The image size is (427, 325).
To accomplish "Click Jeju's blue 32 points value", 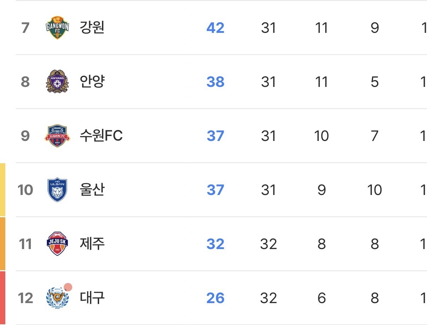I will pos(215,244).
